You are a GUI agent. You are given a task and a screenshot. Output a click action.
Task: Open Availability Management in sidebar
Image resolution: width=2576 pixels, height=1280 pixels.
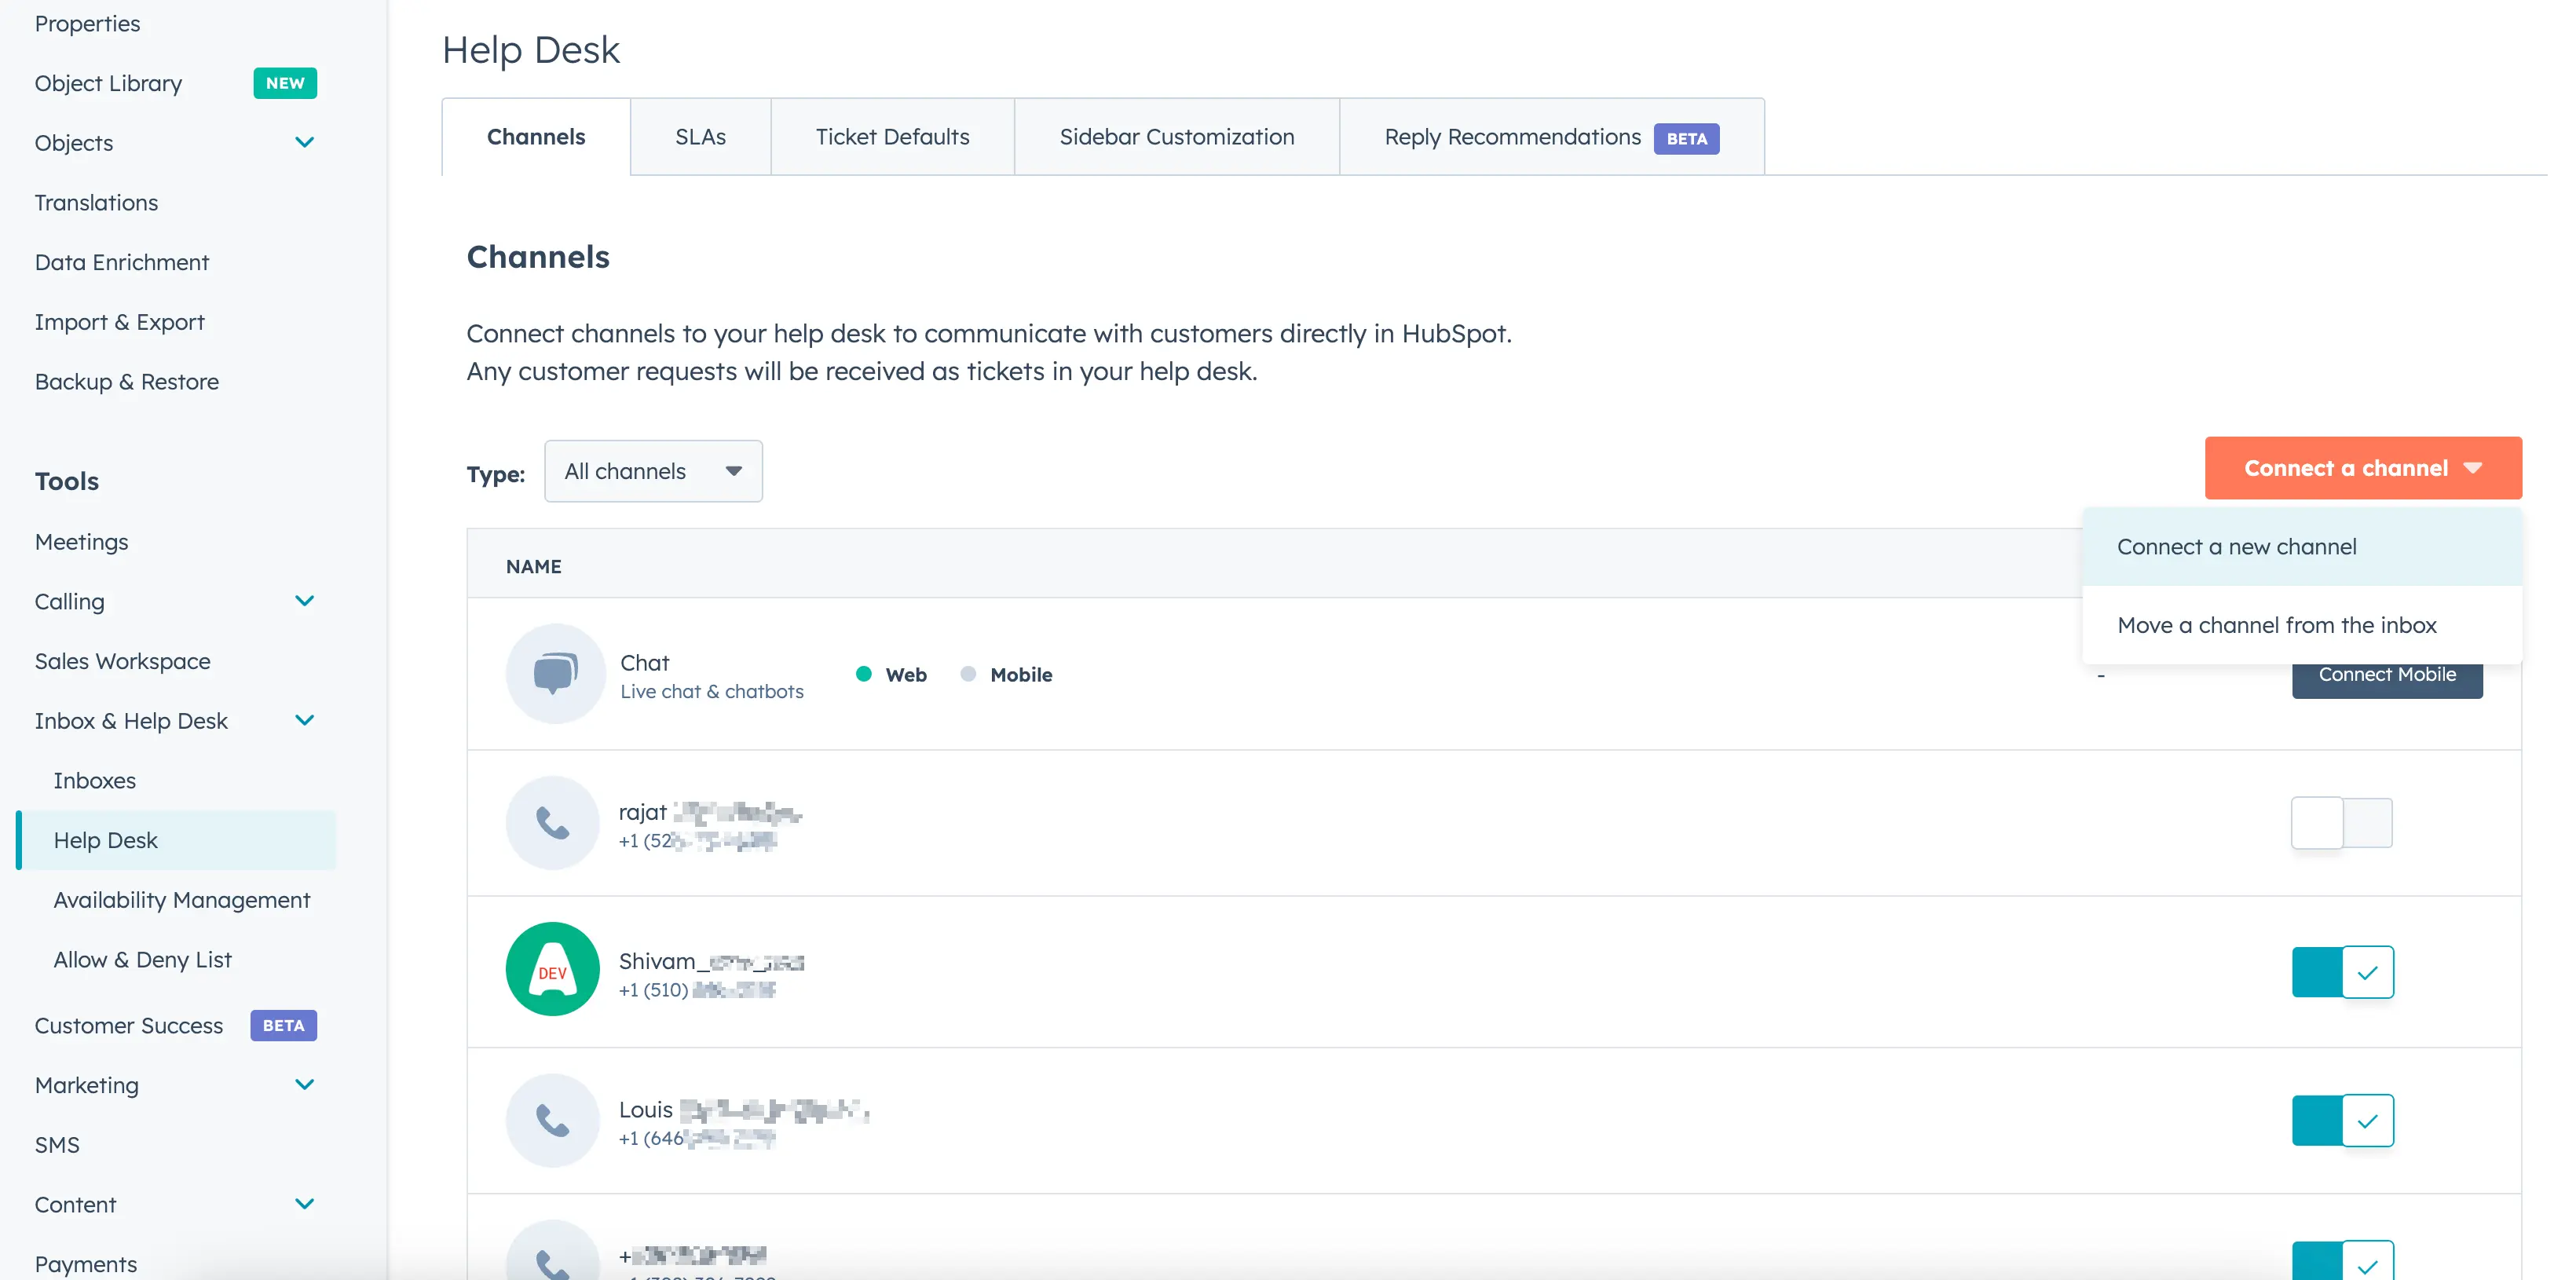[x=182, y=900]
